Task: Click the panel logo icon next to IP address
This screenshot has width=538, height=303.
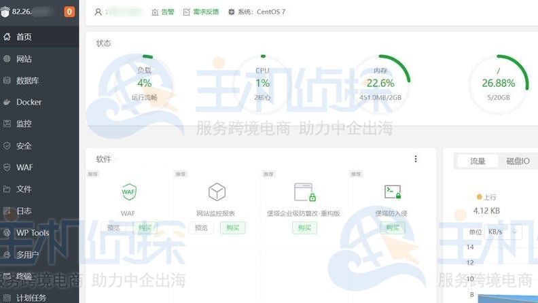Action: [5, 12]
